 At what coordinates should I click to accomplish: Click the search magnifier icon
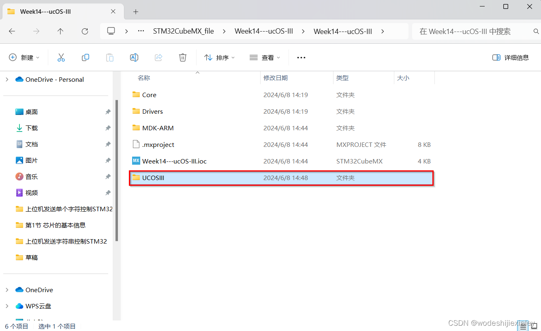(536, 31)
